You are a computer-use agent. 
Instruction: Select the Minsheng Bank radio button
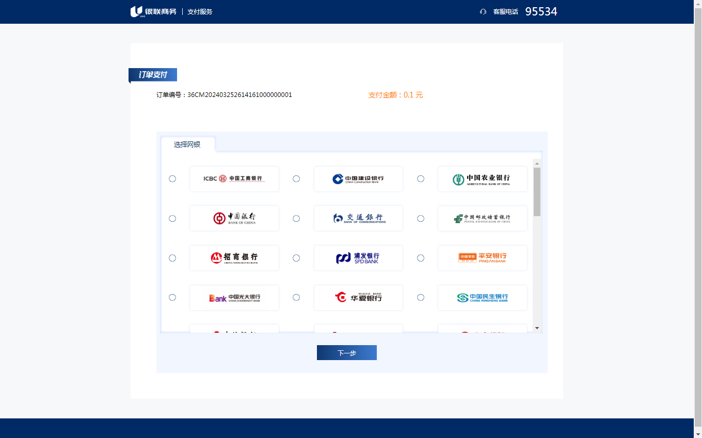click(421, 297)
